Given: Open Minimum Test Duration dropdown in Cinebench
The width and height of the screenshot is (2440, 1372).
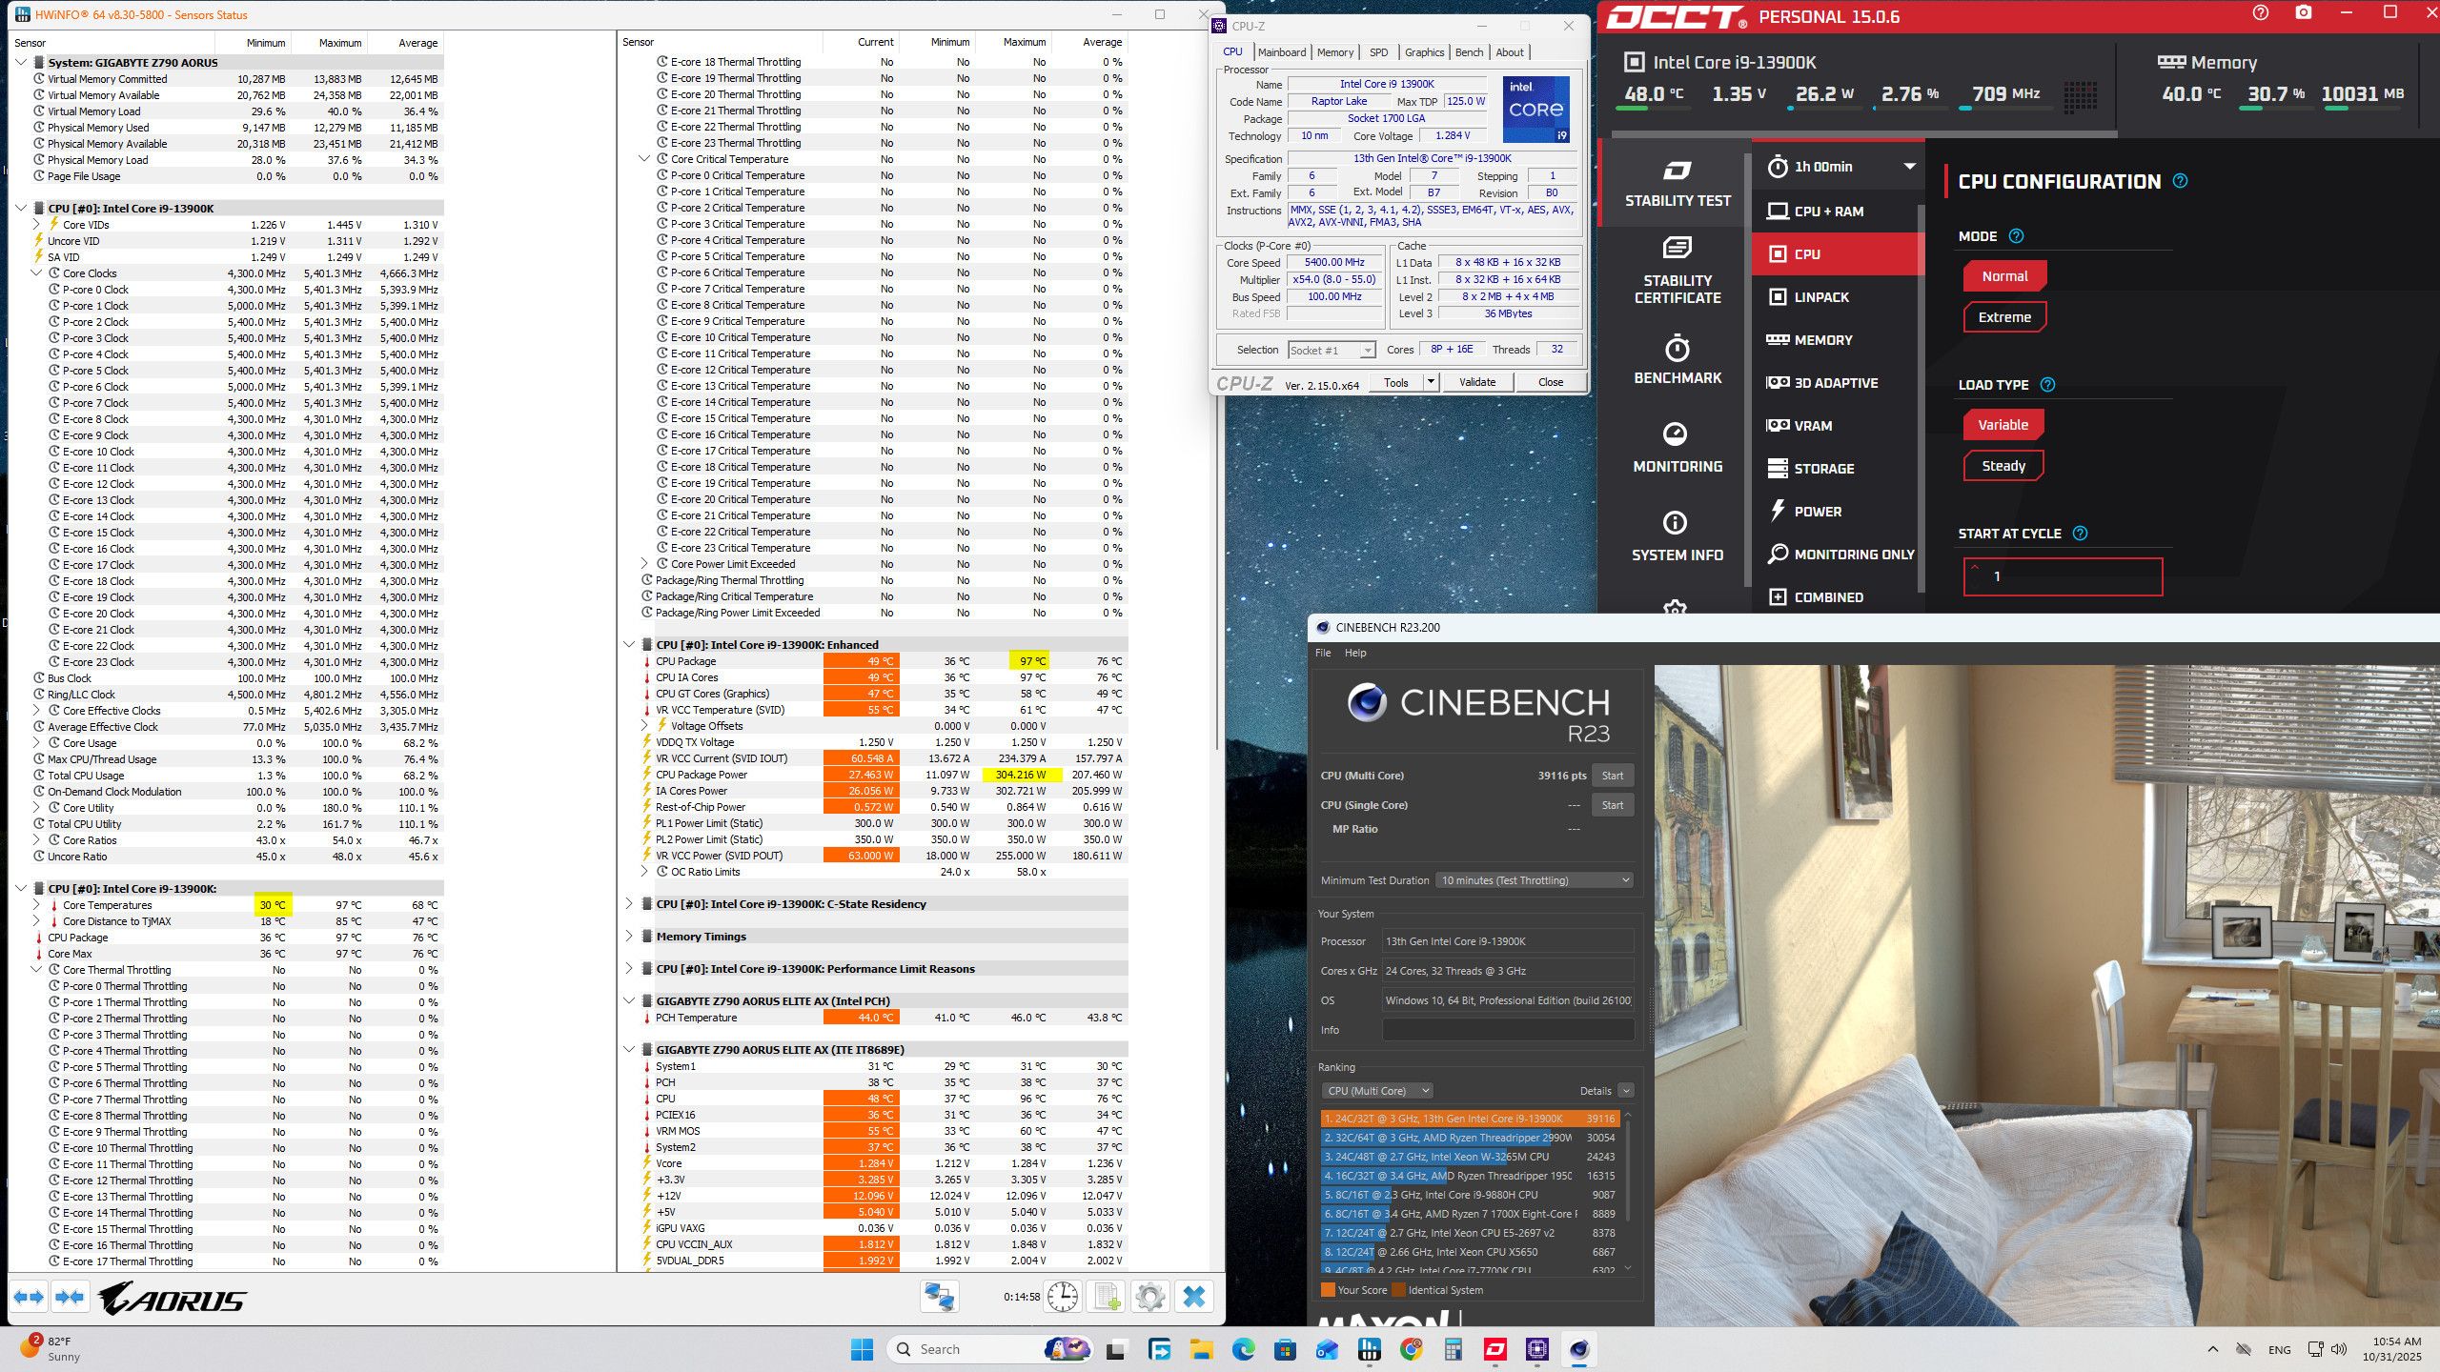Looking at the screenshot, I should point(1535,880).
